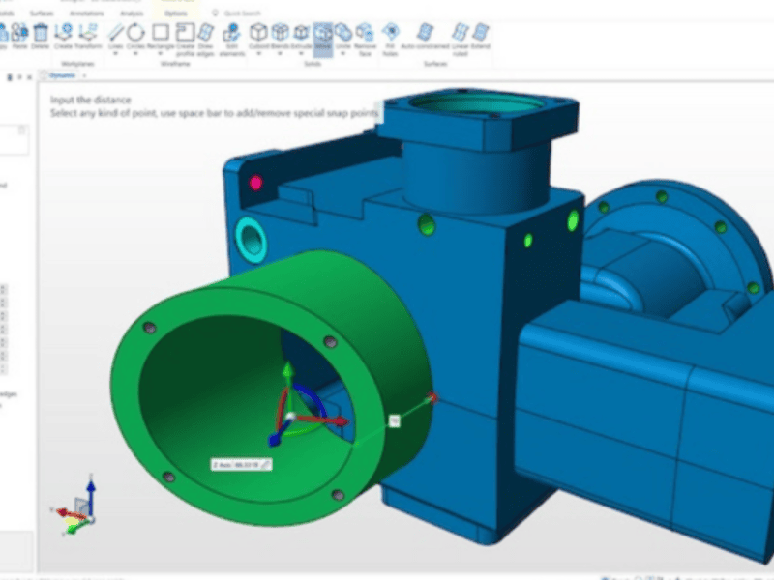Viewport: 774px width, 580px height.
Task: Open the Surface ribbon tab
Action: click(x=39, y=13)
